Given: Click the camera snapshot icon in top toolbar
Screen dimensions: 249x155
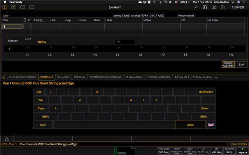Looking at the screenshot, I should (214, 7).
